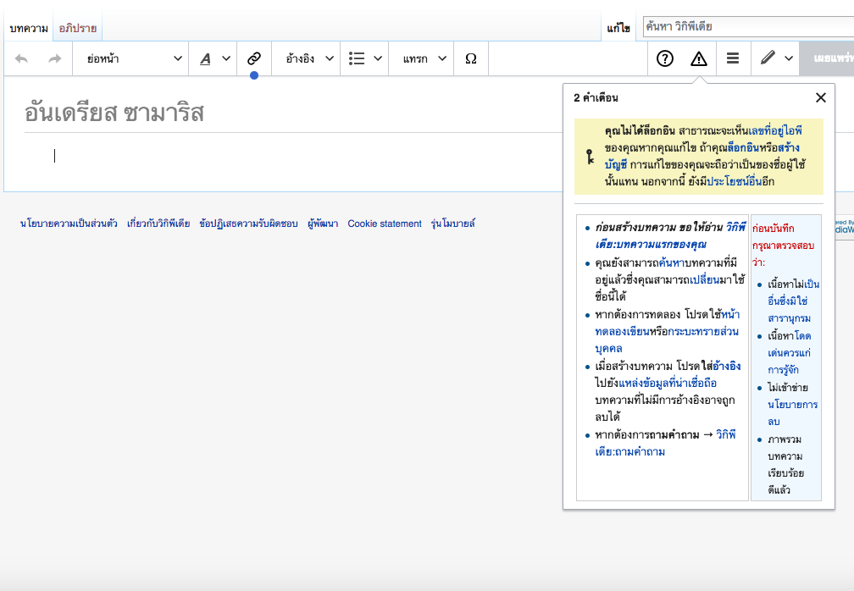Click the ก่อนบันทึก red heading text
Screen dimensions: 854x591
click(x=773, y=229)
